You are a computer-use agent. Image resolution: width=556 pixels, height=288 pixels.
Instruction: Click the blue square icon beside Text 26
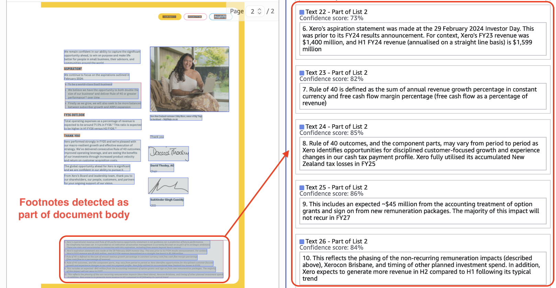[302, 242]
